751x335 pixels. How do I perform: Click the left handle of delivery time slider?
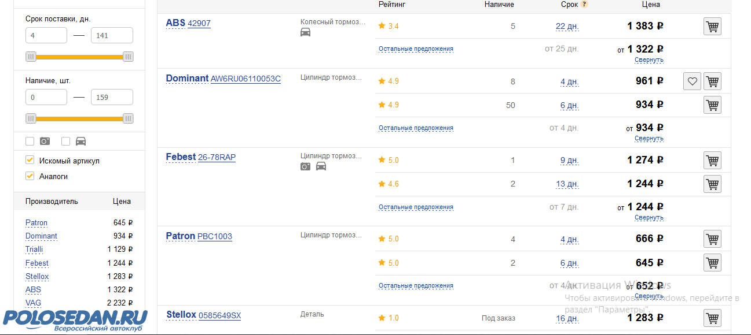point(31,57)
